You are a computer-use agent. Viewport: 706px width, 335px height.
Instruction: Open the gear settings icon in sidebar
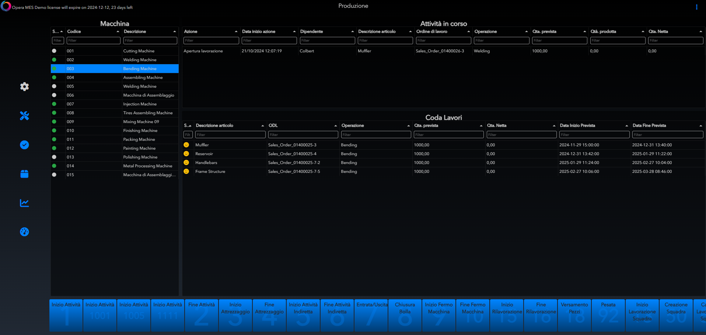24,87
